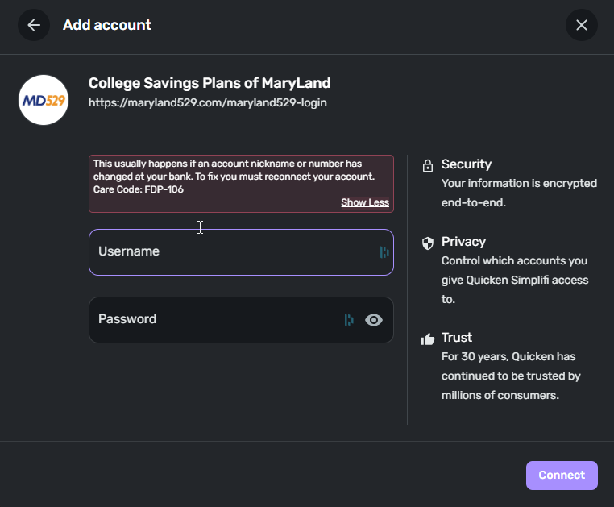
Task: Click the Security lock icon
Action: [x=428, y=166]
